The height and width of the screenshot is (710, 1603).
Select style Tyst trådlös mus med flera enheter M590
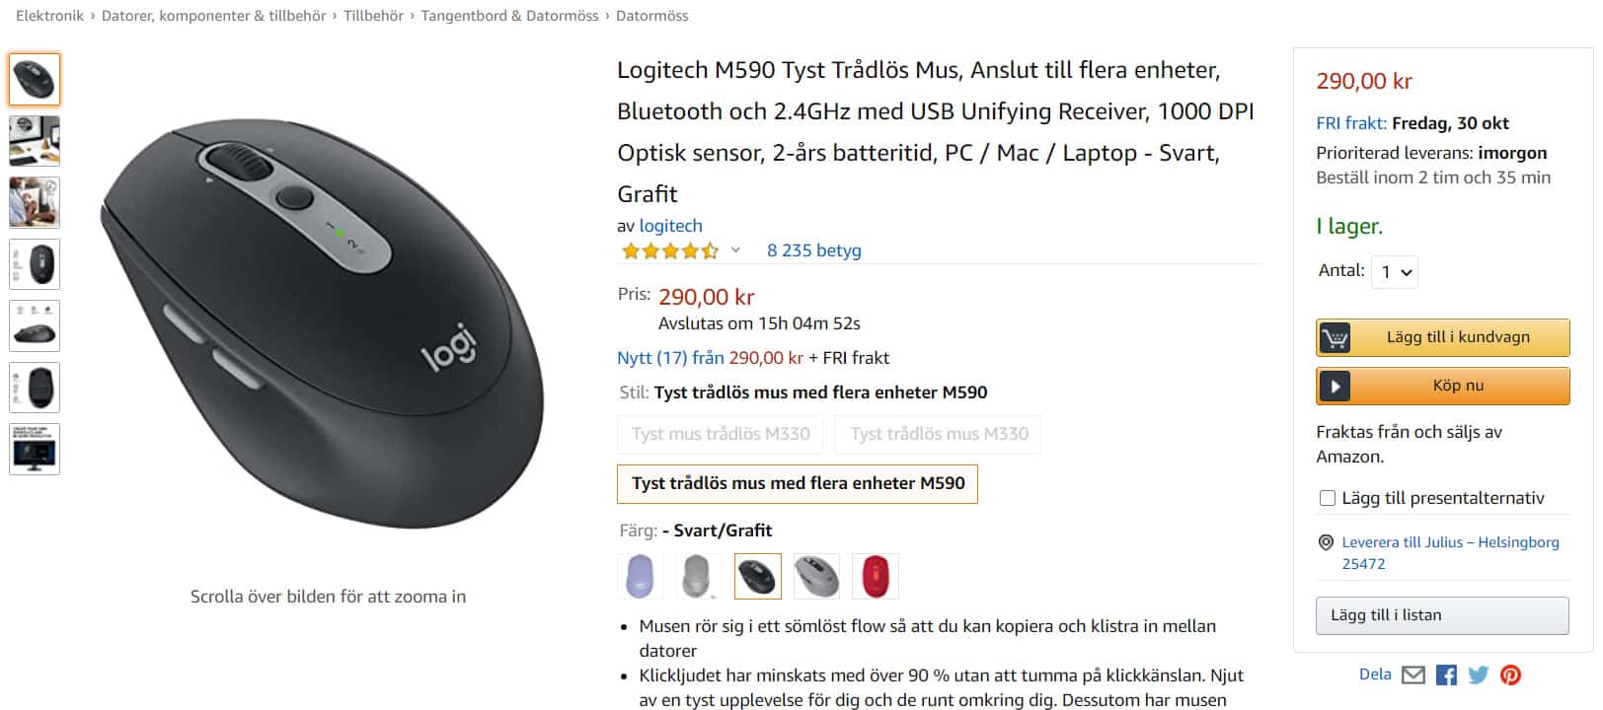click(x=798, y=484)
